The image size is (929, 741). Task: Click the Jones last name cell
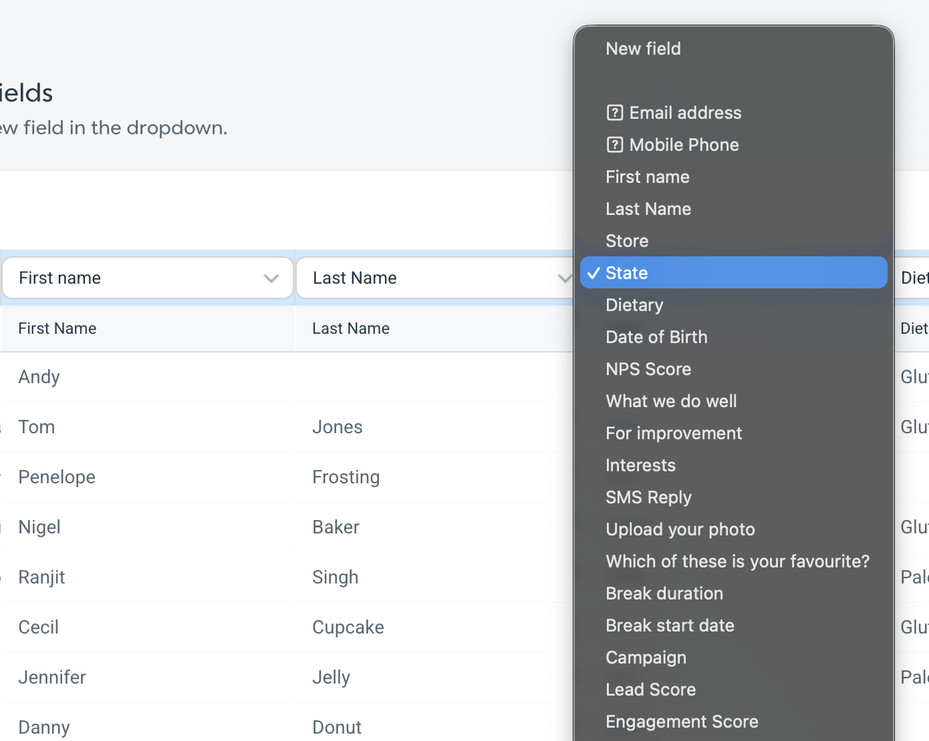(x=434, y=427)
